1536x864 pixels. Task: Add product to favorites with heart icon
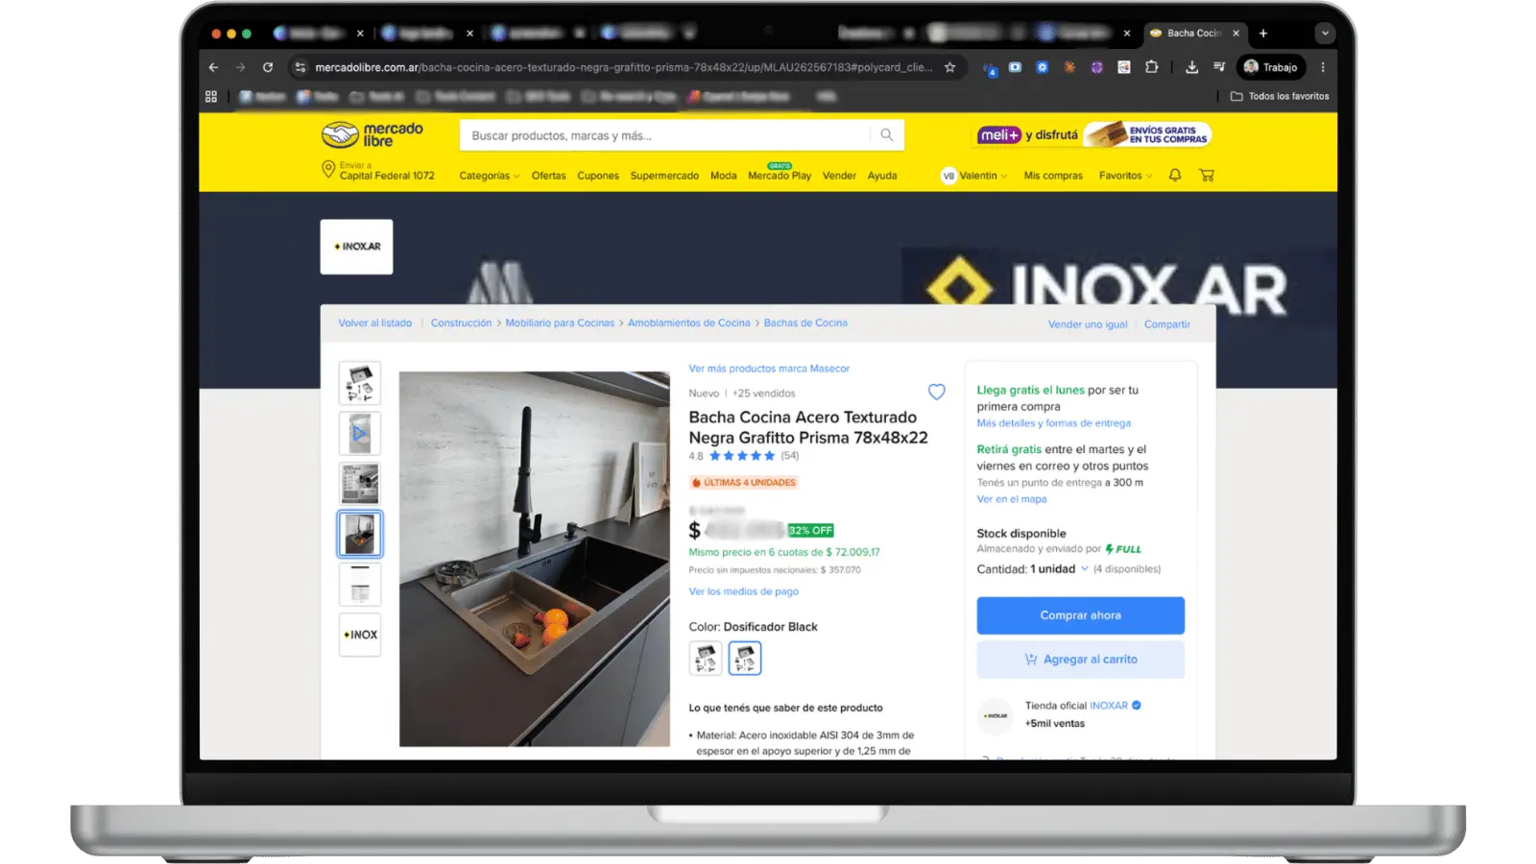click(936, 392)
